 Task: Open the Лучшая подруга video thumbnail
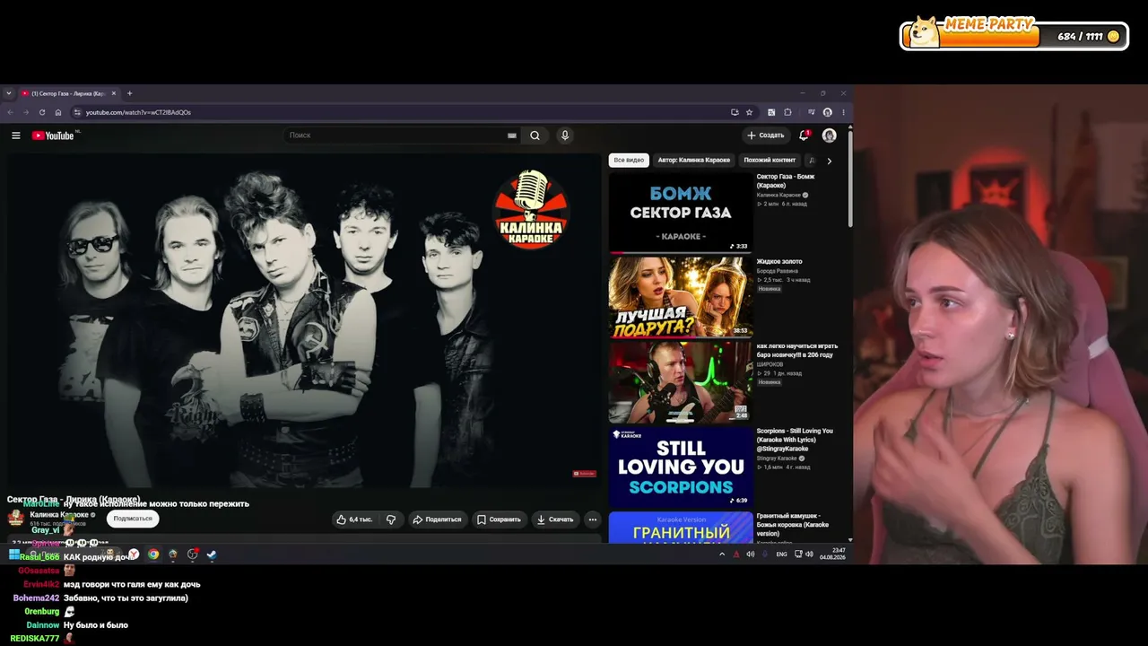[681, 297]
